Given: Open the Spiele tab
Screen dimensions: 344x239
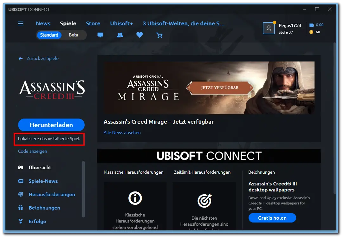Looking at the screenshot, I should 68,23.
